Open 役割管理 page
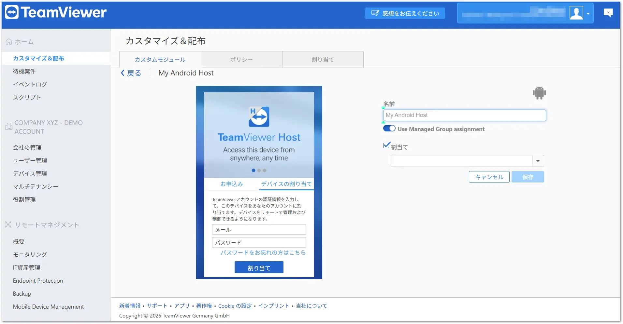 (x=24, y=199)
